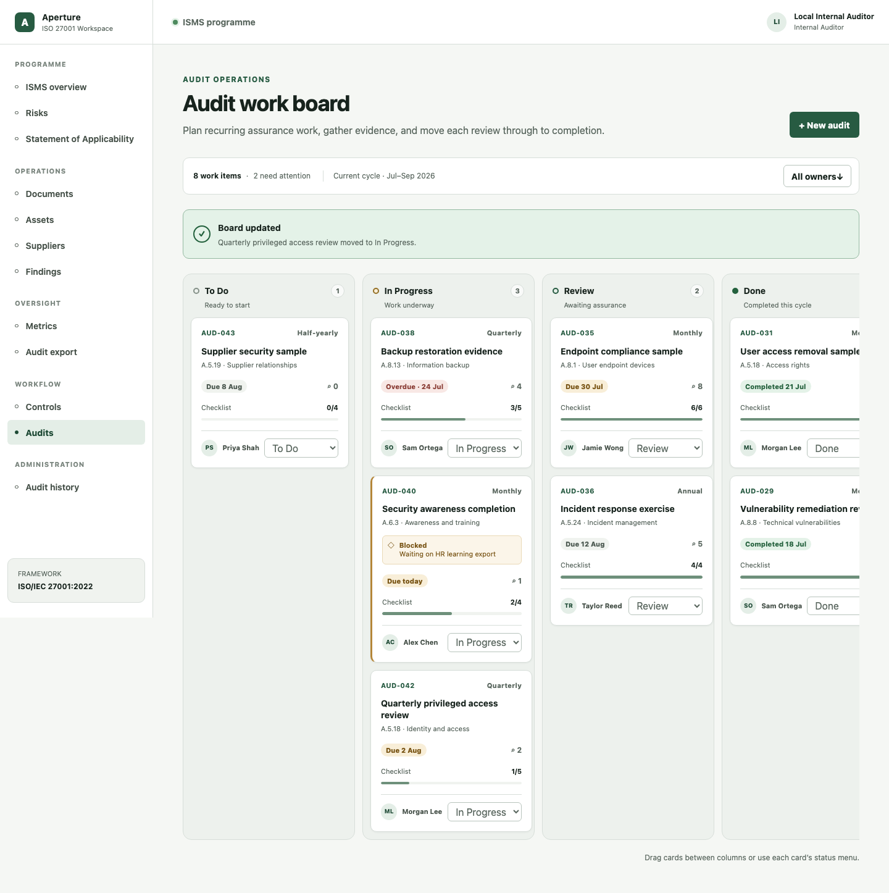Click the Local Internal Auditor name
Viewport: 889px width, 893px height.
833,17
